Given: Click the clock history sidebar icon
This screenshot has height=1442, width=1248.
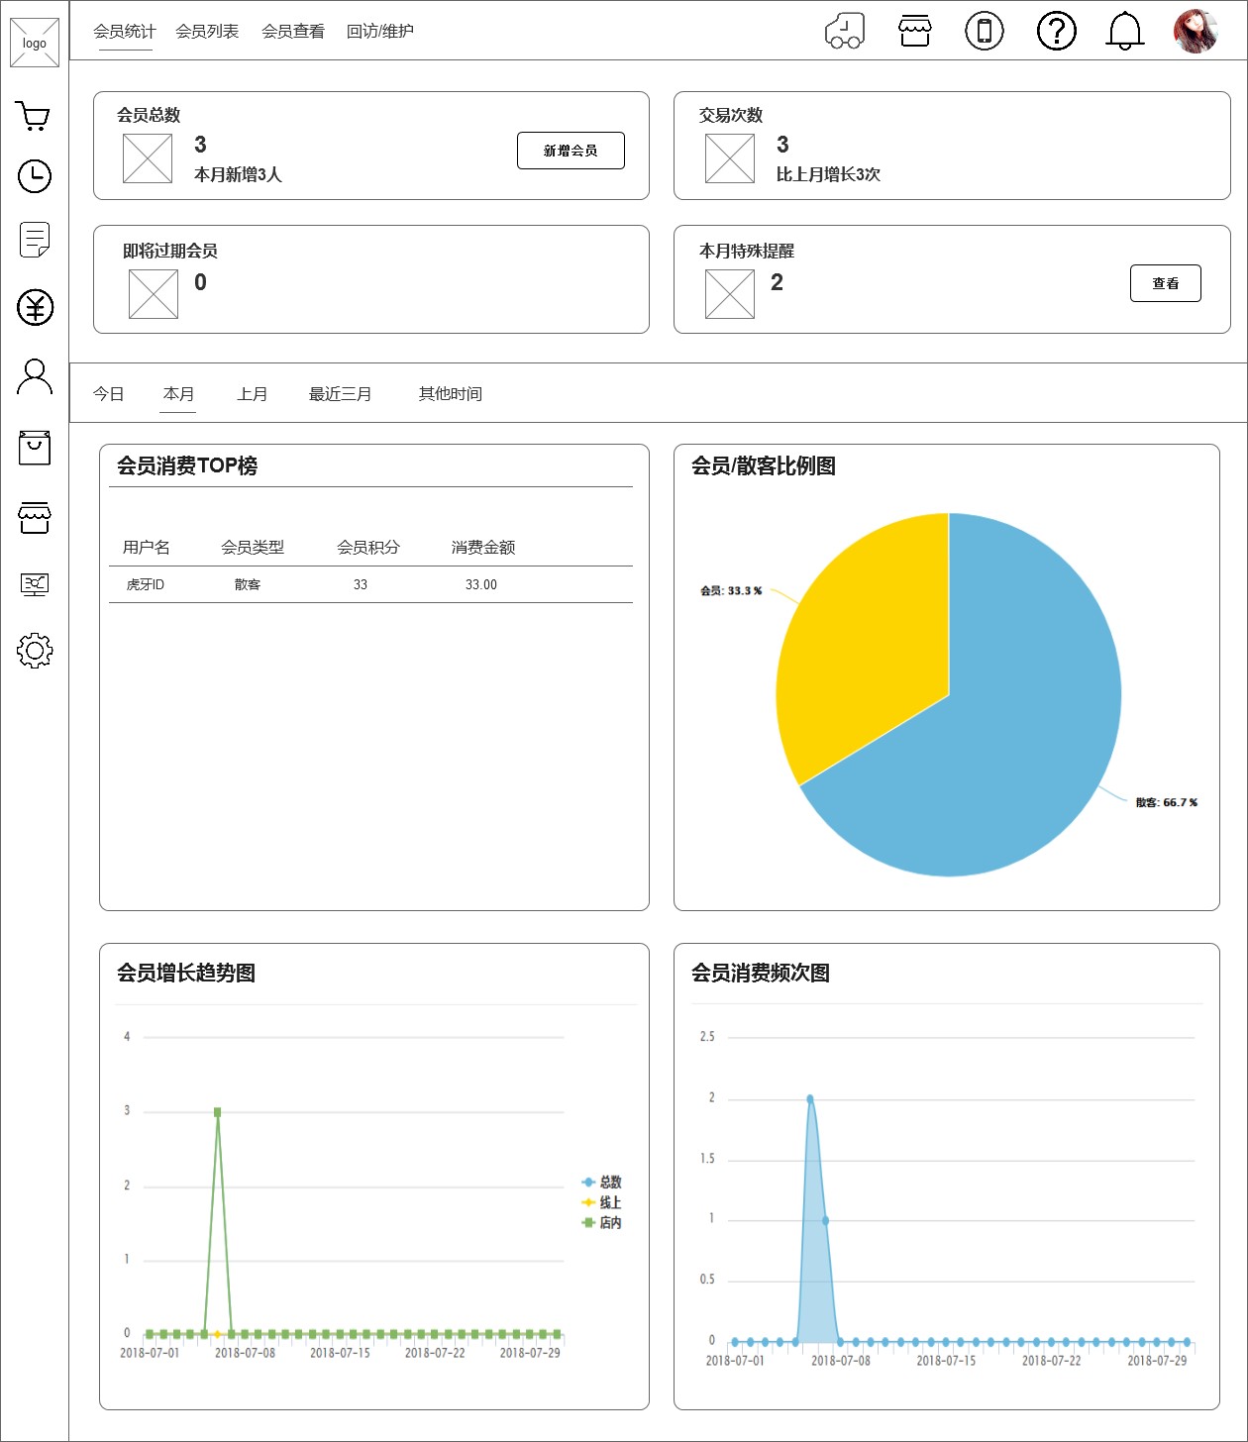Looking at the screenshot, I should pyautogui.click(x=35, y=176).
